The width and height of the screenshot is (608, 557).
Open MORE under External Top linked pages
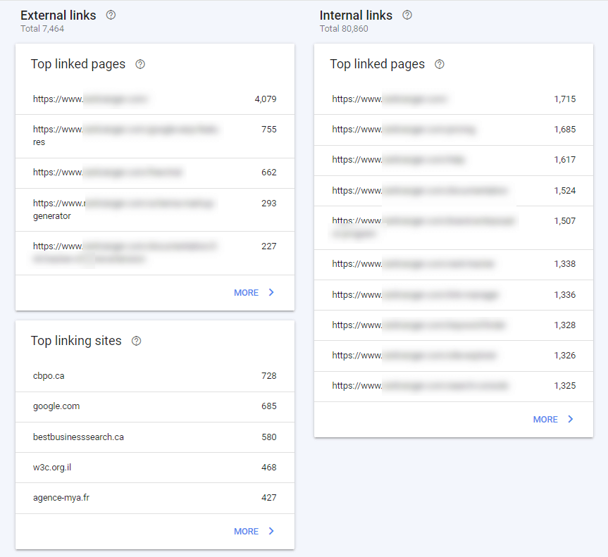click(x=244, y=292)
